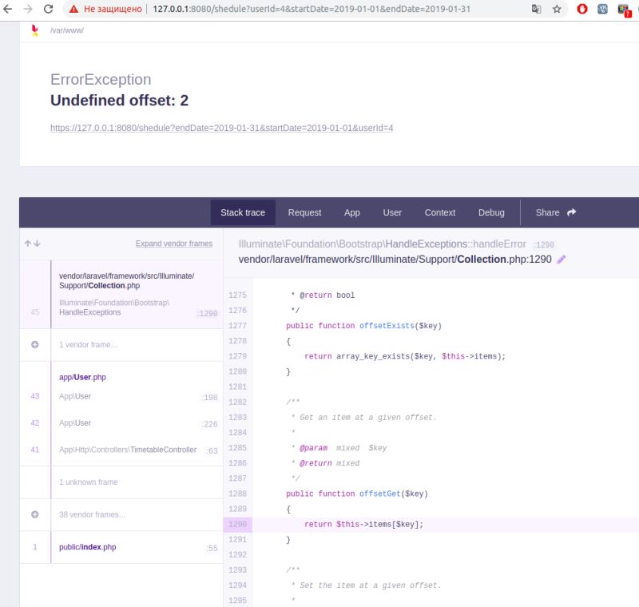
Task: Switch to the Stack trace tab
Action: click(243, 212)
